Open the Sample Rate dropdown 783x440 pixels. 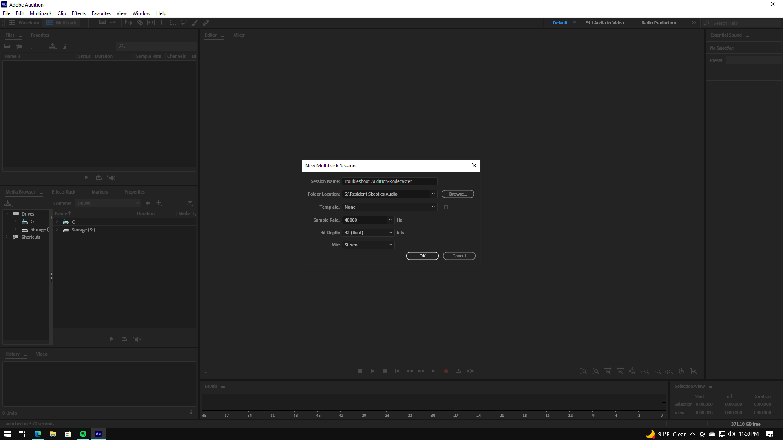[390, 220]
